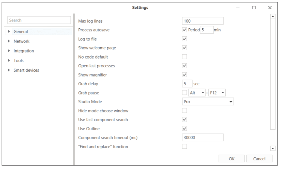
Task: Open Smart devices settings category
Action: (26, 70)
